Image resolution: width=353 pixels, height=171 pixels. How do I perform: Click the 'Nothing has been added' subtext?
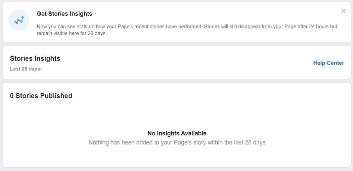[x=177, y=142]
